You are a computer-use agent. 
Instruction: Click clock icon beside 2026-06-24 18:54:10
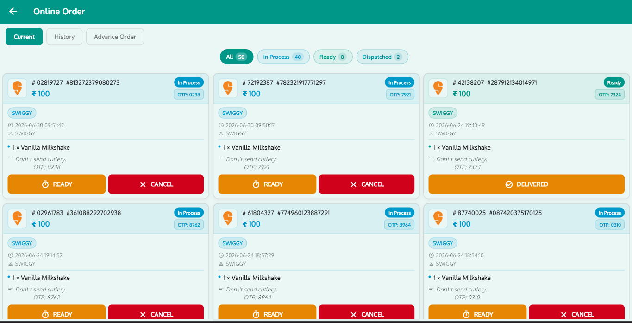(x=432, y=255)
